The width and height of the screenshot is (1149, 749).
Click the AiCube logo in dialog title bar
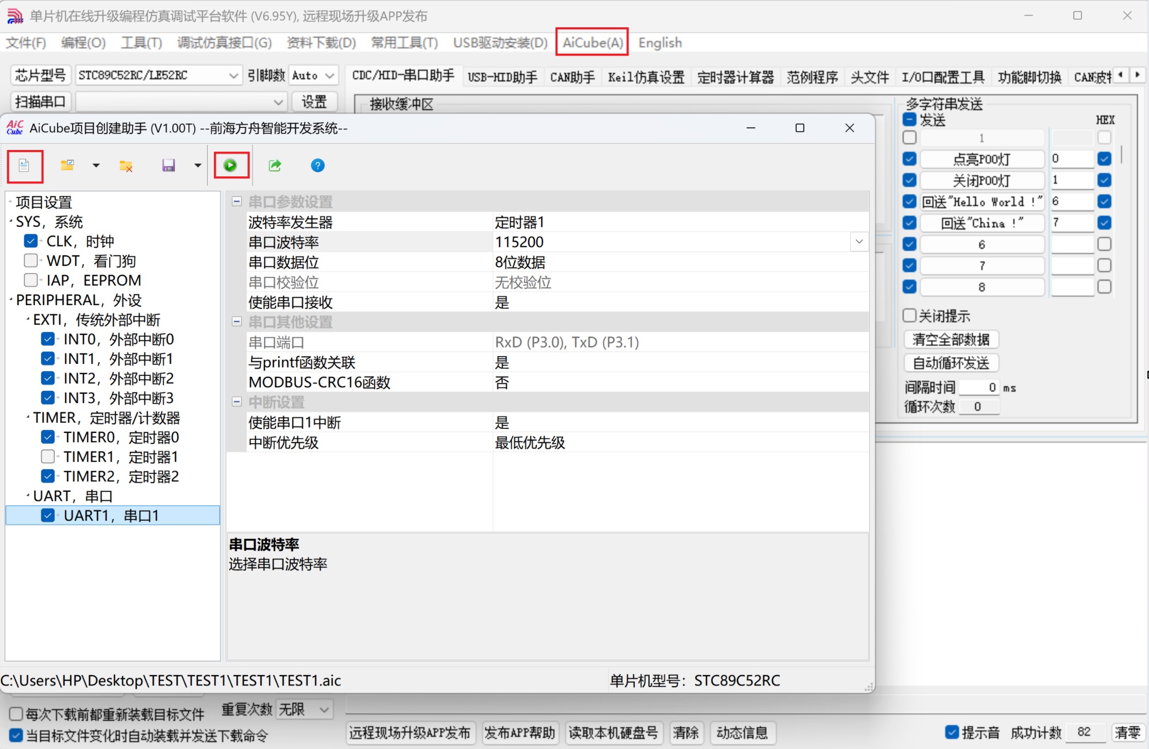14,127
